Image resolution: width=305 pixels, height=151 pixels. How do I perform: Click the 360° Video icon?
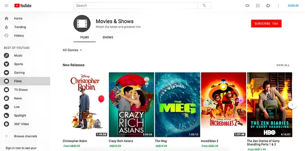[6, 124]
